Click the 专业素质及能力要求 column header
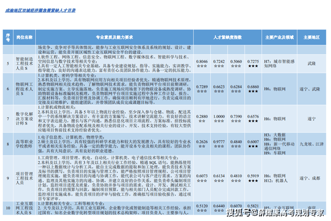331x221 pixels. (x=115, y=37)
